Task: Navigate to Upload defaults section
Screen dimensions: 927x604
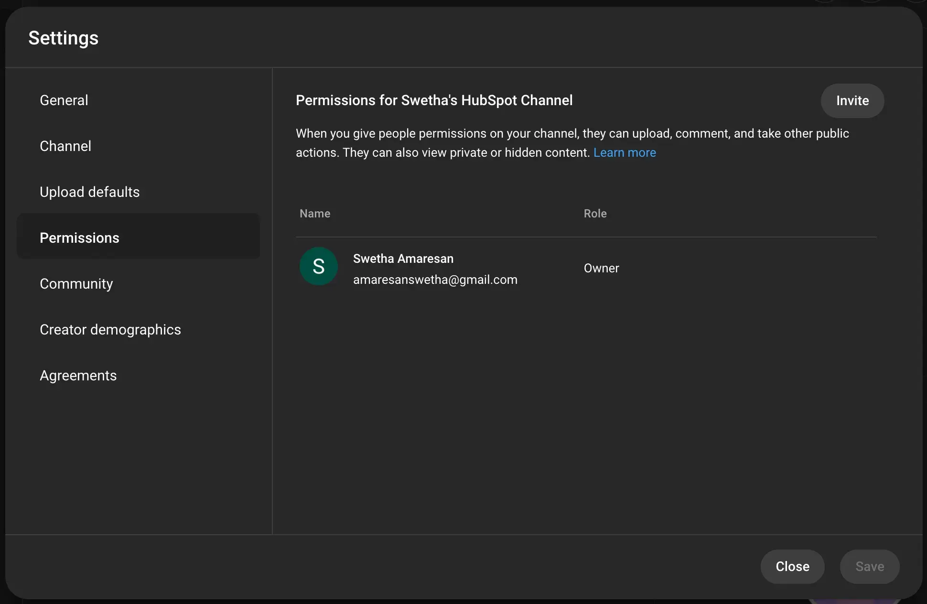Action: (x=90, y=191)
